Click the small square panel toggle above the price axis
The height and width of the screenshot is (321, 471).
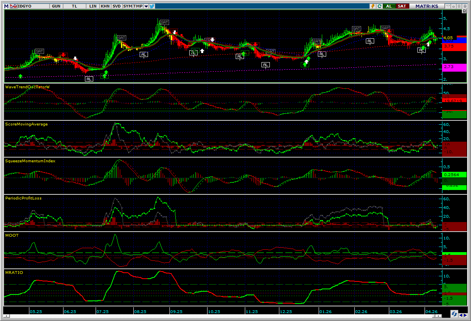[x=464, y=11]
